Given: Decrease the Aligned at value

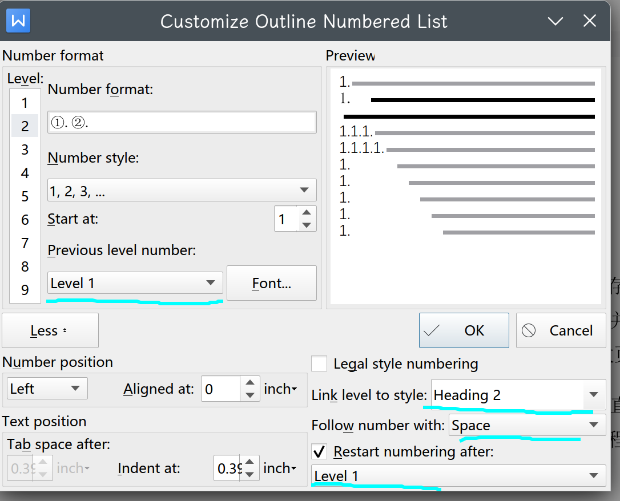Looking at the screenshot, I should [x=250, y=395].
